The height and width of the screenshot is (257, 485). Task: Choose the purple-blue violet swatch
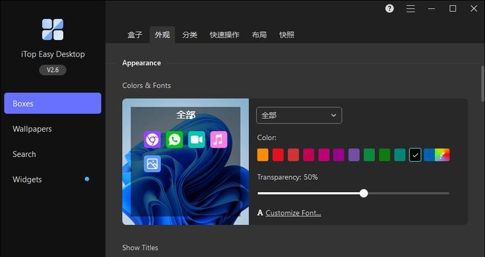pos(354,155)
